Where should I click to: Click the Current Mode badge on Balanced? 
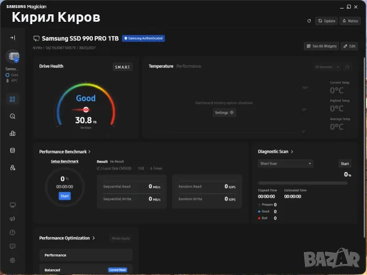(118, 270)
